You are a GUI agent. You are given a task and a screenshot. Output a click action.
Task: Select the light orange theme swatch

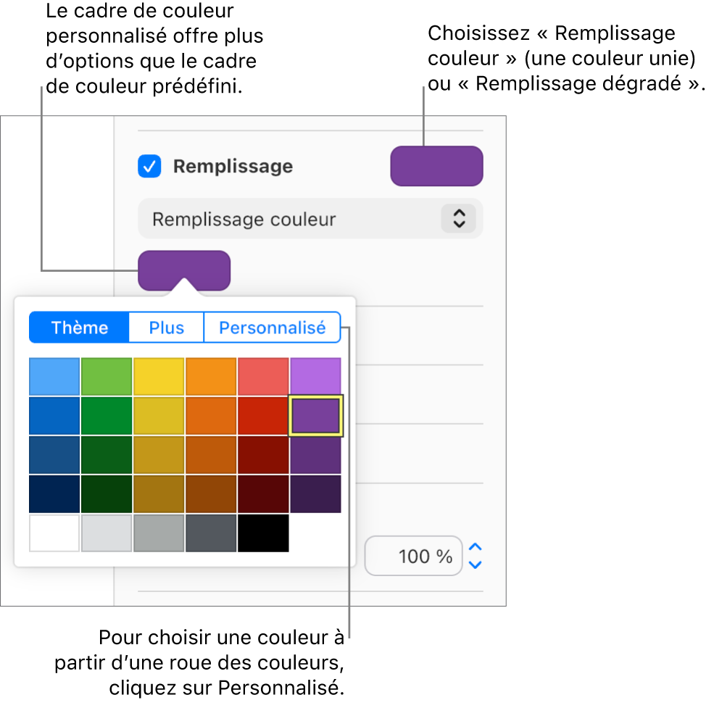point(211,376)
